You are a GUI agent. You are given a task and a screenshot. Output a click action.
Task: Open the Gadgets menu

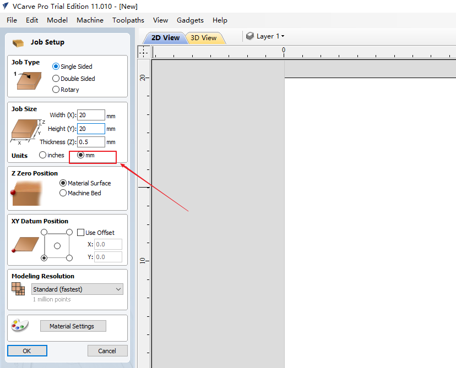coord(190,20)
